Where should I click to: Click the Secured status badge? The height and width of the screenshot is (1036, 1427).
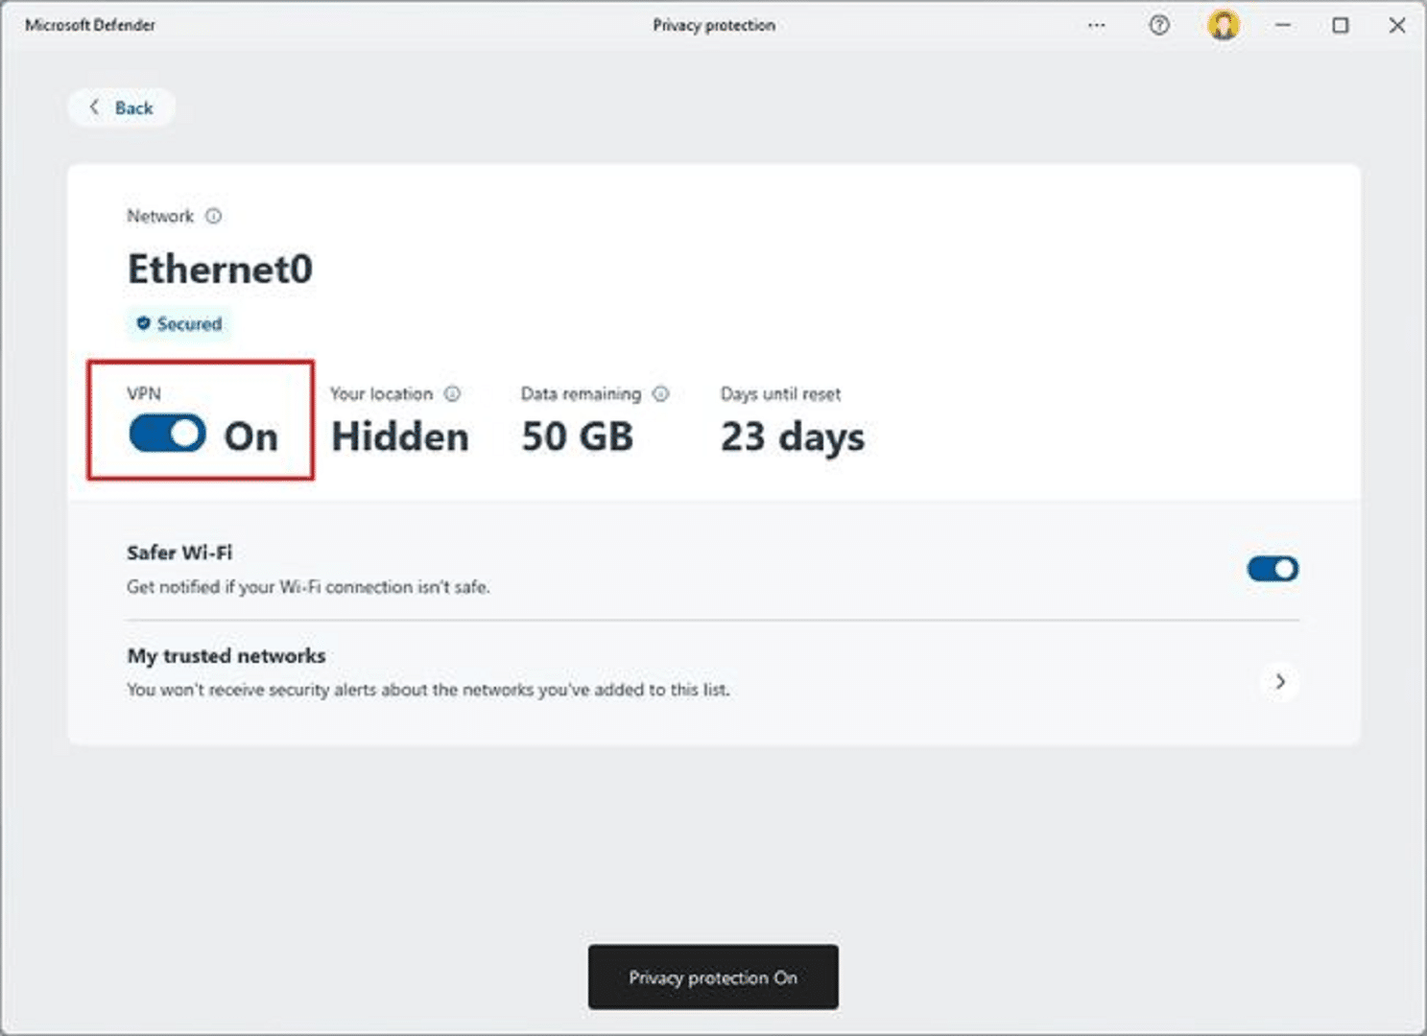pos(179,324)
